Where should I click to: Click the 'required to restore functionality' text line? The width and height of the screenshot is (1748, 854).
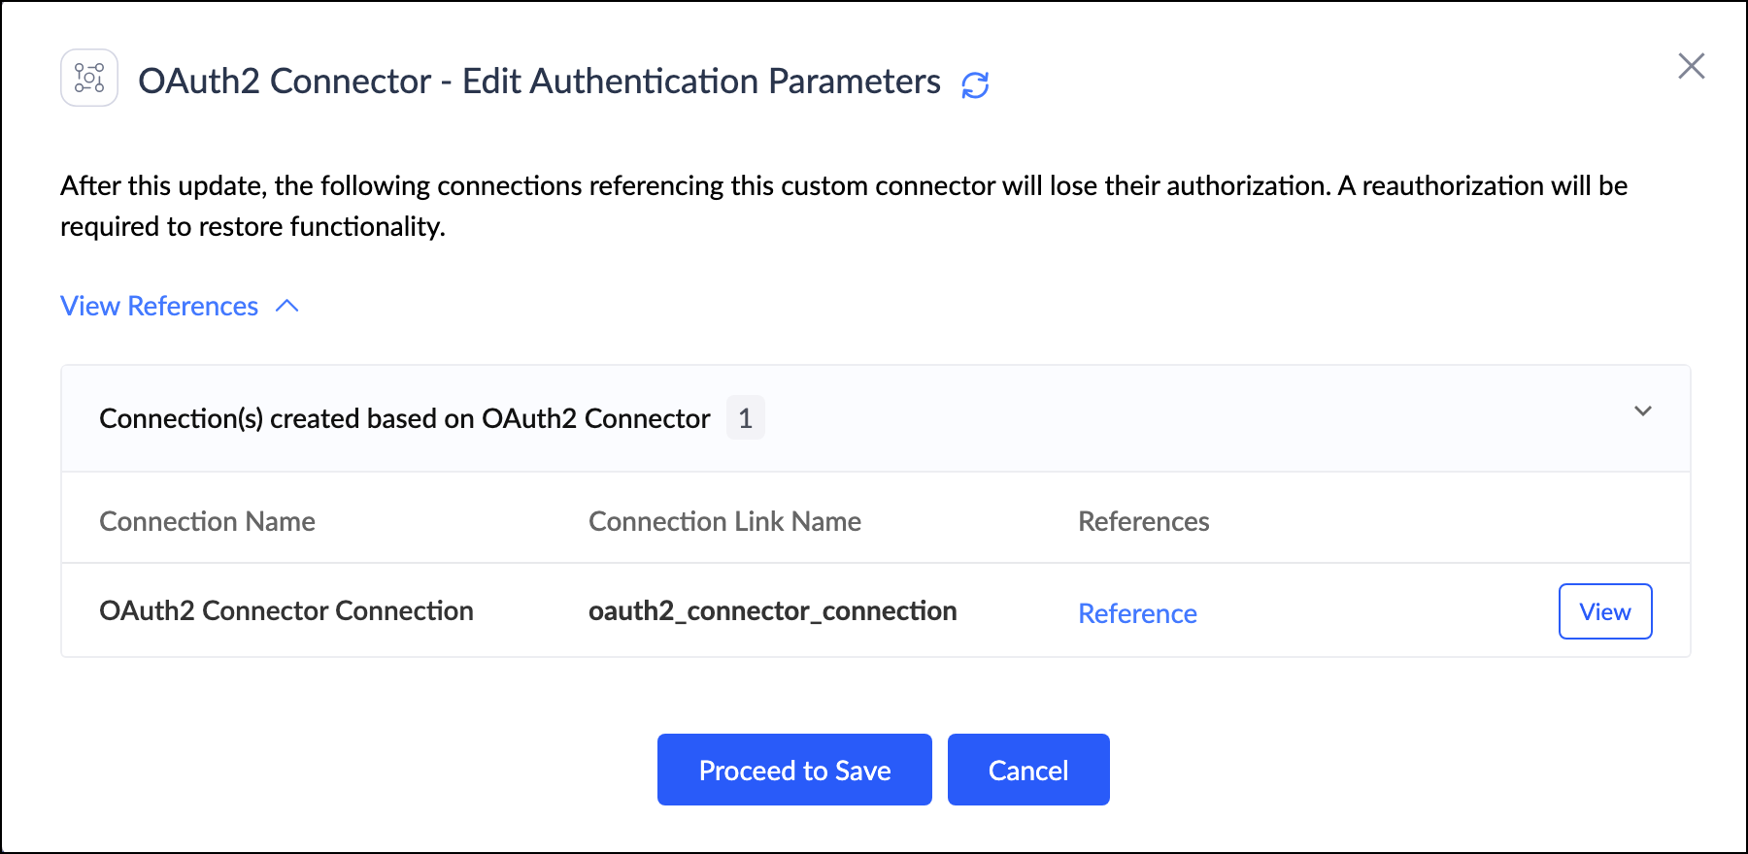[x=252, y=226]
